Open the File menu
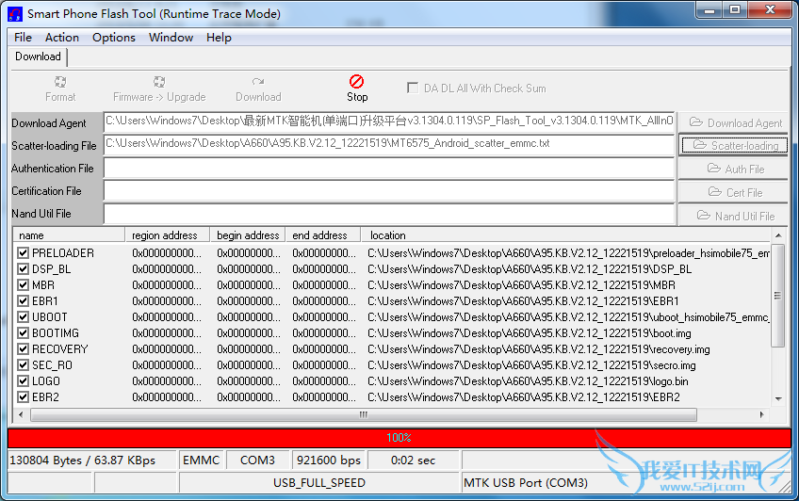Screen dimensions: 799x501 (x=24, y=38)
